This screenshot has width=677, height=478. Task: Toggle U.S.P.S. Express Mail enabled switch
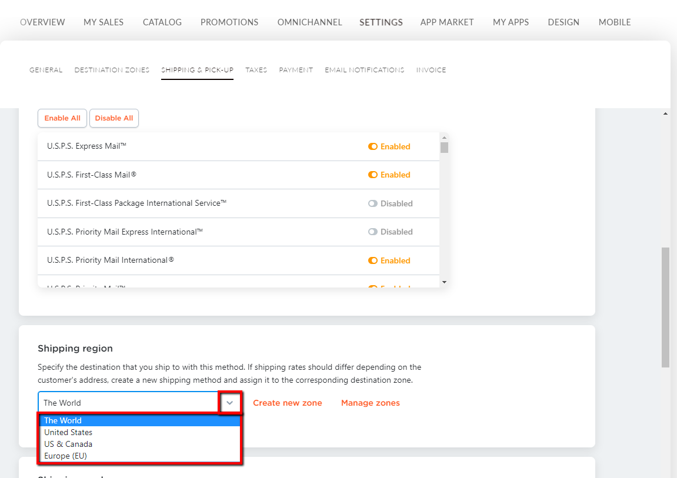pyautogui.click(x=372, y=146)
